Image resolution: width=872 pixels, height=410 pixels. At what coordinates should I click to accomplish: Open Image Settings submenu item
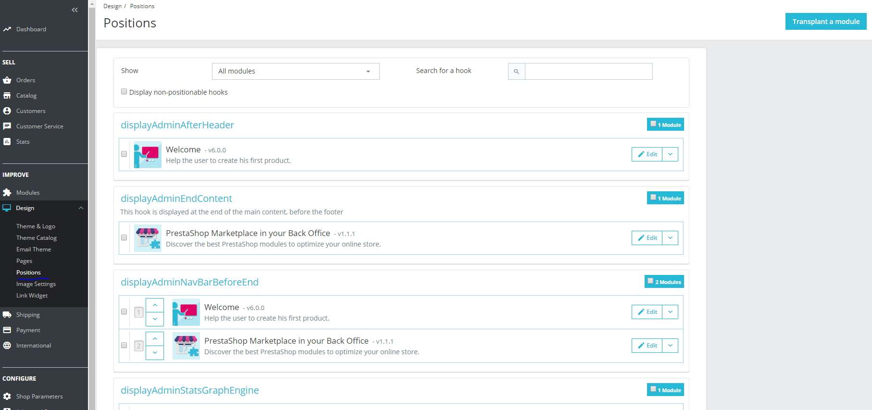[x=36, y=284]
